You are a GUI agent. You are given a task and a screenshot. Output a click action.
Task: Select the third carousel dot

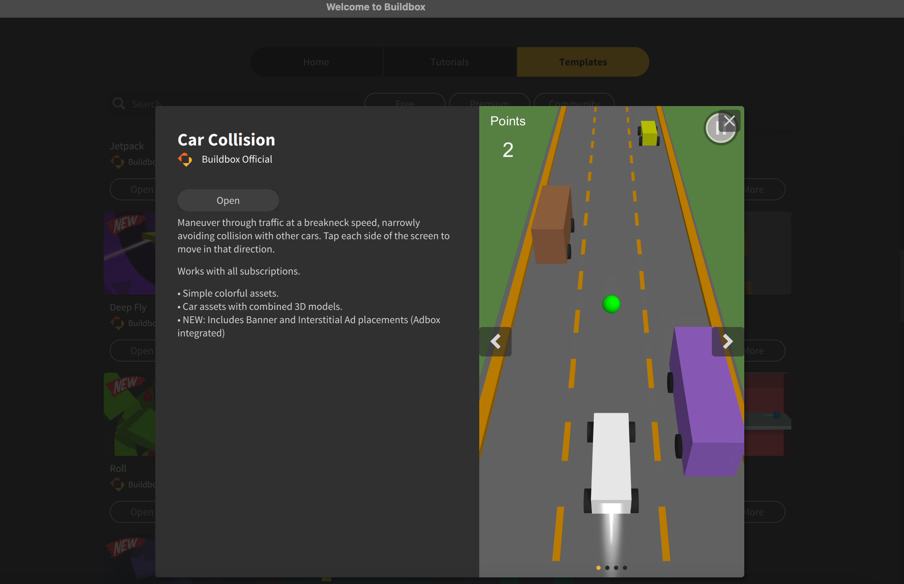click(616, 568)
